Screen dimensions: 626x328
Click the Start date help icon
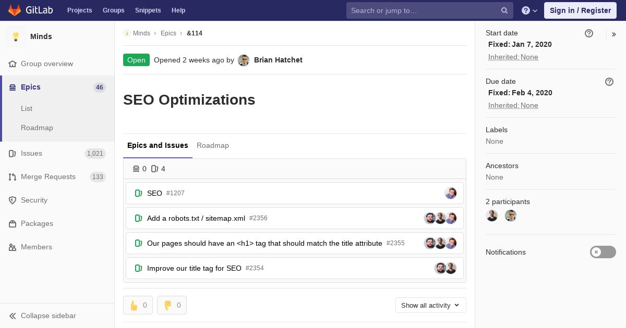click(x=589, y=33)
